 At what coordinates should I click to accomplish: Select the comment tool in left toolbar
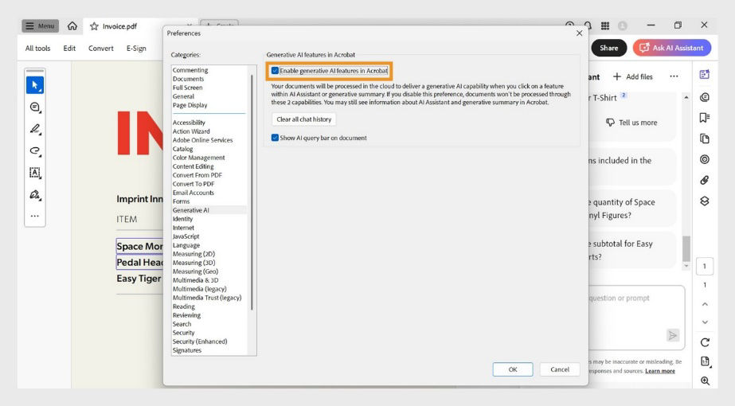[35, 107]
